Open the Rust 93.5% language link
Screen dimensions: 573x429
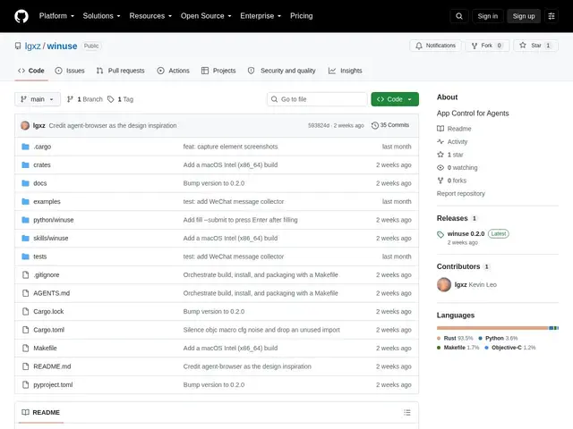pyautogui.click(x=455, y=338)
